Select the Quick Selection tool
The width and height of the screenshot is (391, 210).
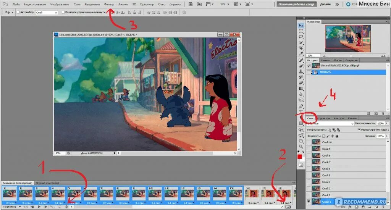(301, 42)
